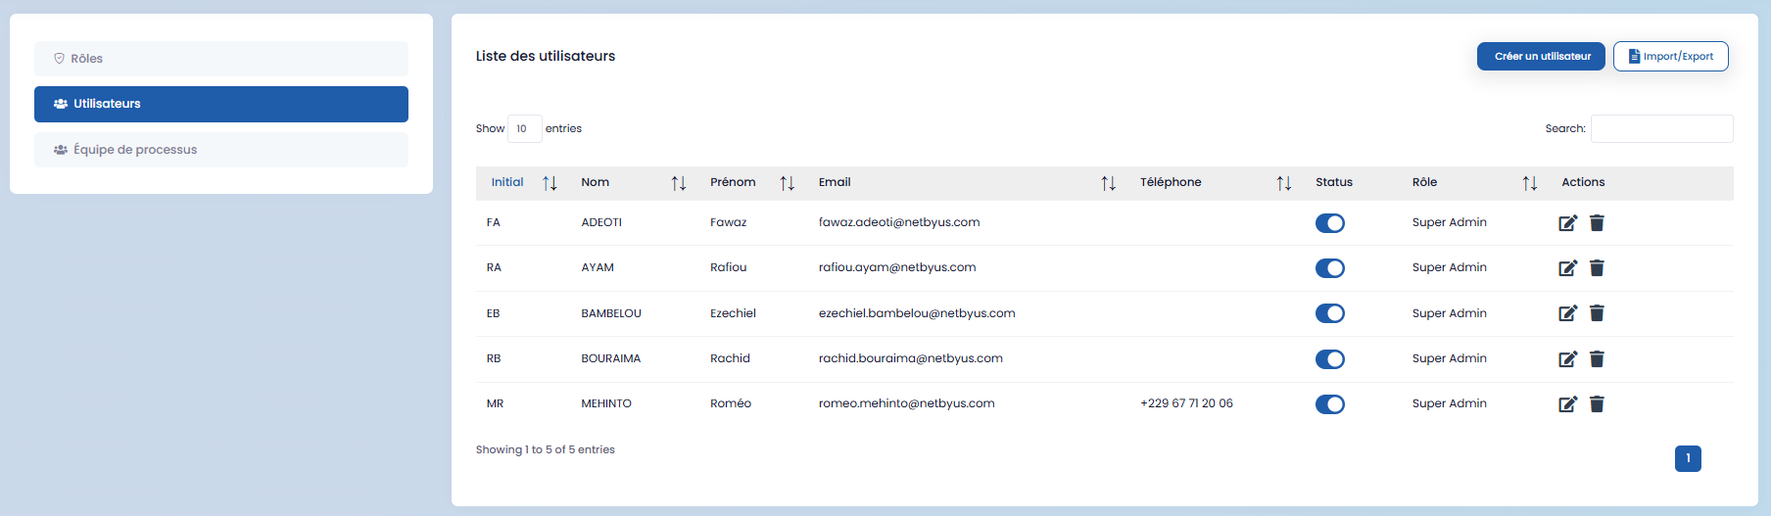1771x516 pixels.
Task: Focus the Search input field
Action: pyautogui.click(x=1661, y=129)
